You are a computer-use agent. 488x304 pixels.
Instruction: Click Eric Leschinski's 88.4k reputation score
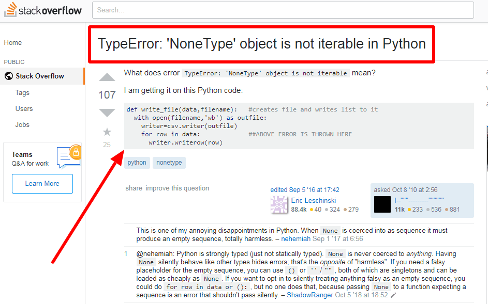299,210
